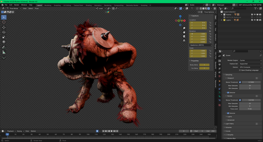Select the Move tool in the toolbar
263x142 pixels.
(x=4, y=27)
